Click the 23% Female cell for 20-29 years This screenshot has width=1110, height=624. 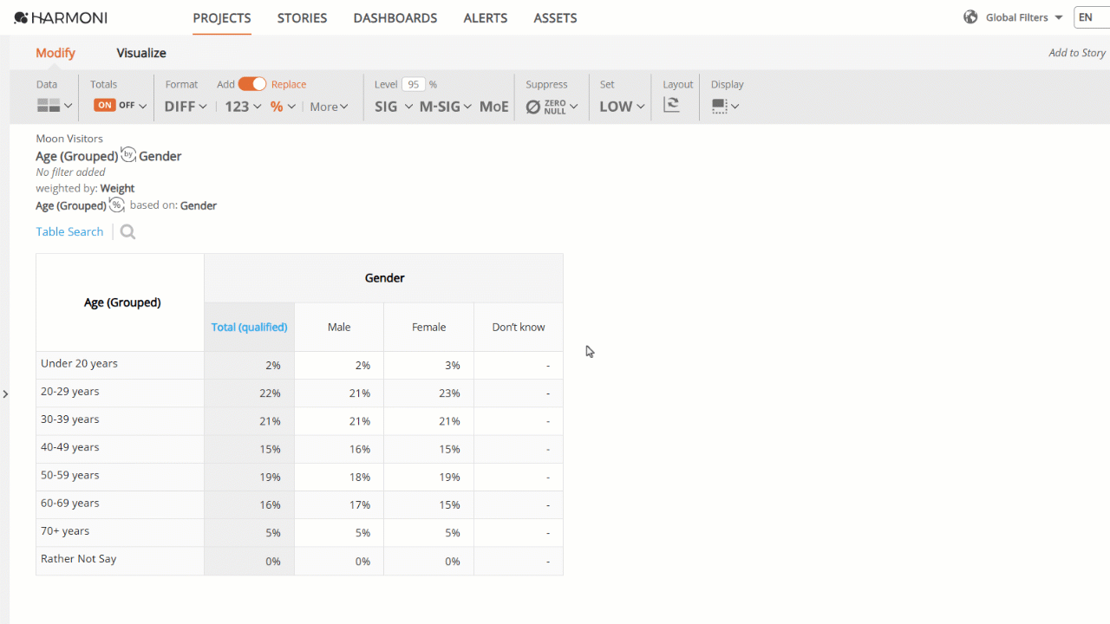[x=429, y=393]
